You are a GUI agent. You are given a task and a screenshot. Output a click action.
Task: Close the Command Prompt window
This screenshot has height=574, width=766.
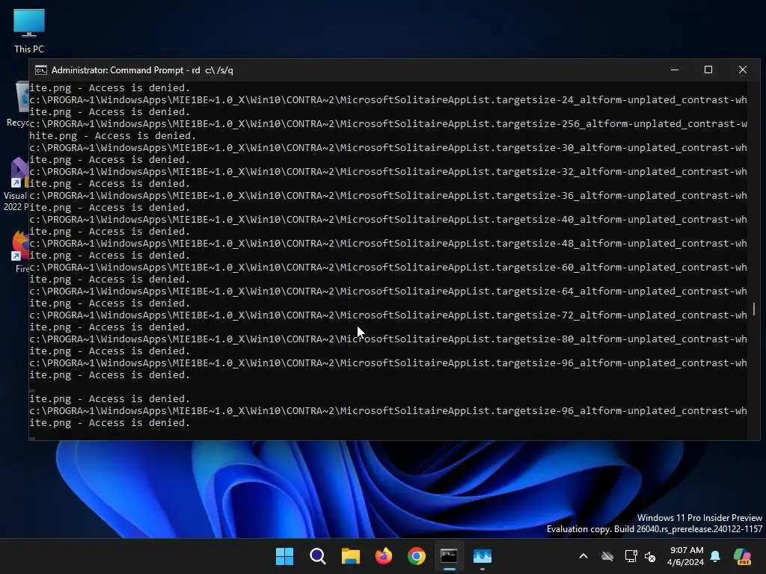pos(743,70)
